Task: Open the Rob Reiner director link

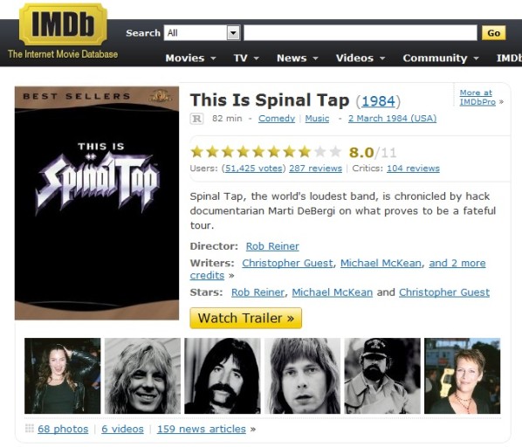Action: tap(272, 246)
